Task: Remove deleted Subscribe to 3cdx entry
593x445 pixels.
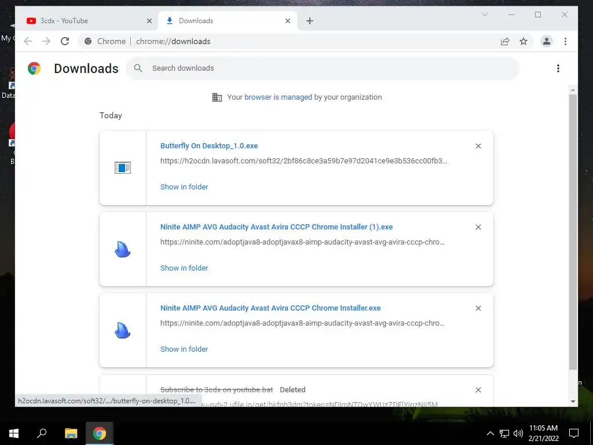Action: point(478,390)
